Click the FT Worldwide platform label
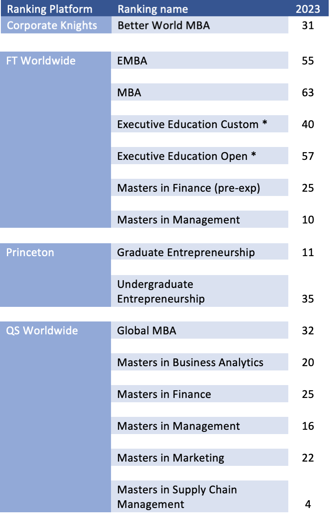Viewport: 330px width, 514px height. pyautogui.click(x=41, y=61)
